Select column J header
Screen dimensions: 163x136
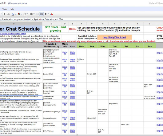126,24
